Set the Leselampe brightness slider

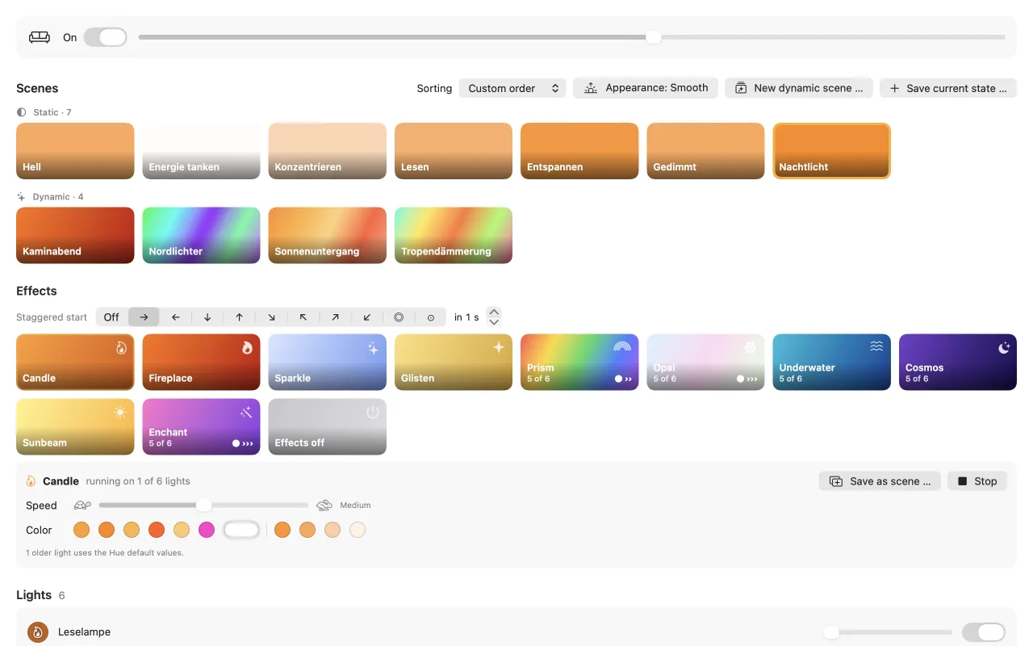[x=888, y=632]
